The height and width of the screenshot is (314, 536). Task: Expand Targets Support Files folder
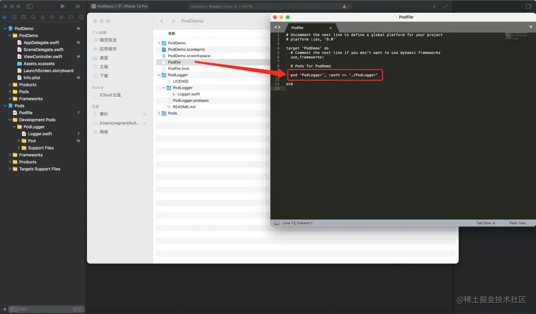point(10,169)
